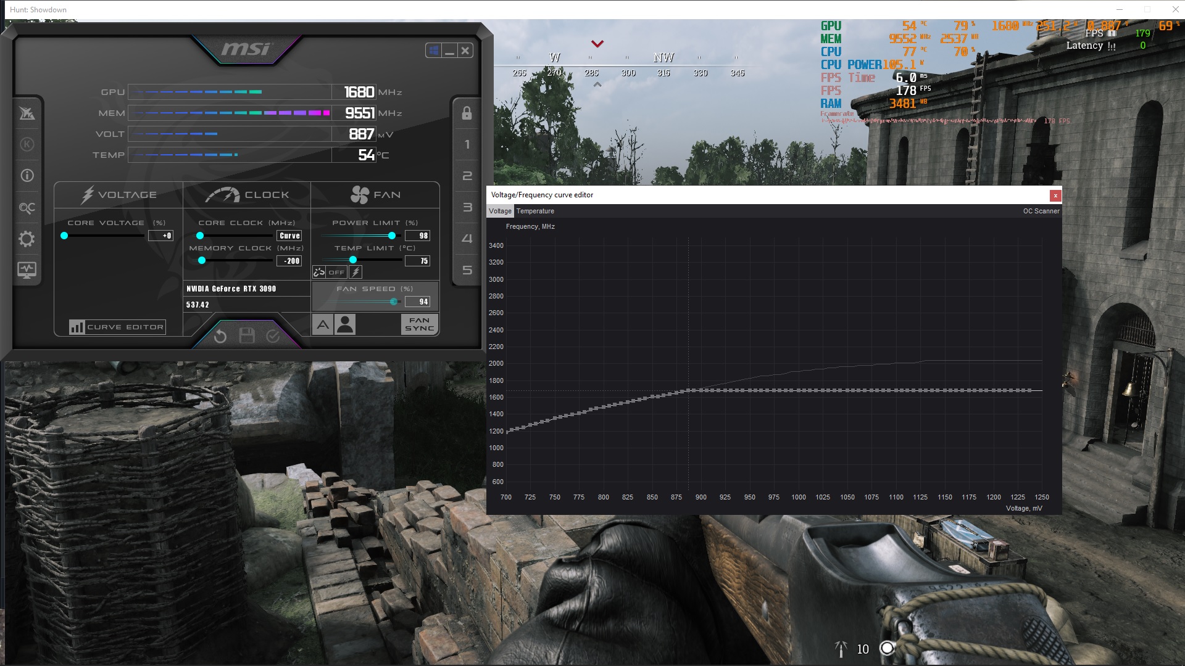
Task: Open the hardware monitor icon
Action: 27,270
